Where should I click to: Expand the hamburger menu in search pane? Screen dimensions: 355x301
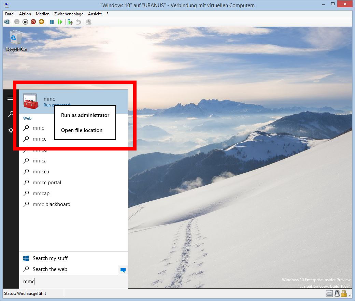point(10,98)
